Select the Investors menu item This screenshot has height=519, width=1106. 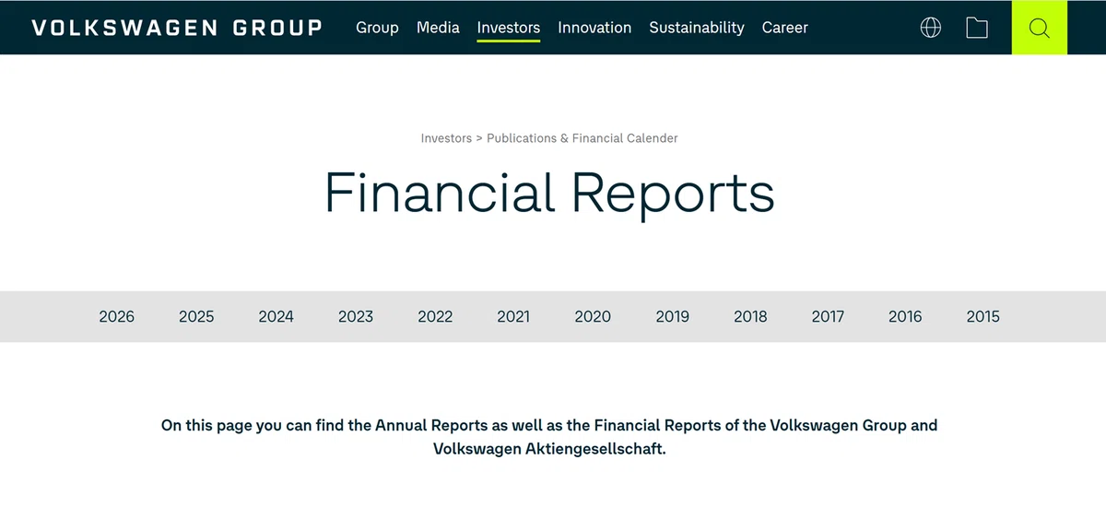click(x=509, y=28)
